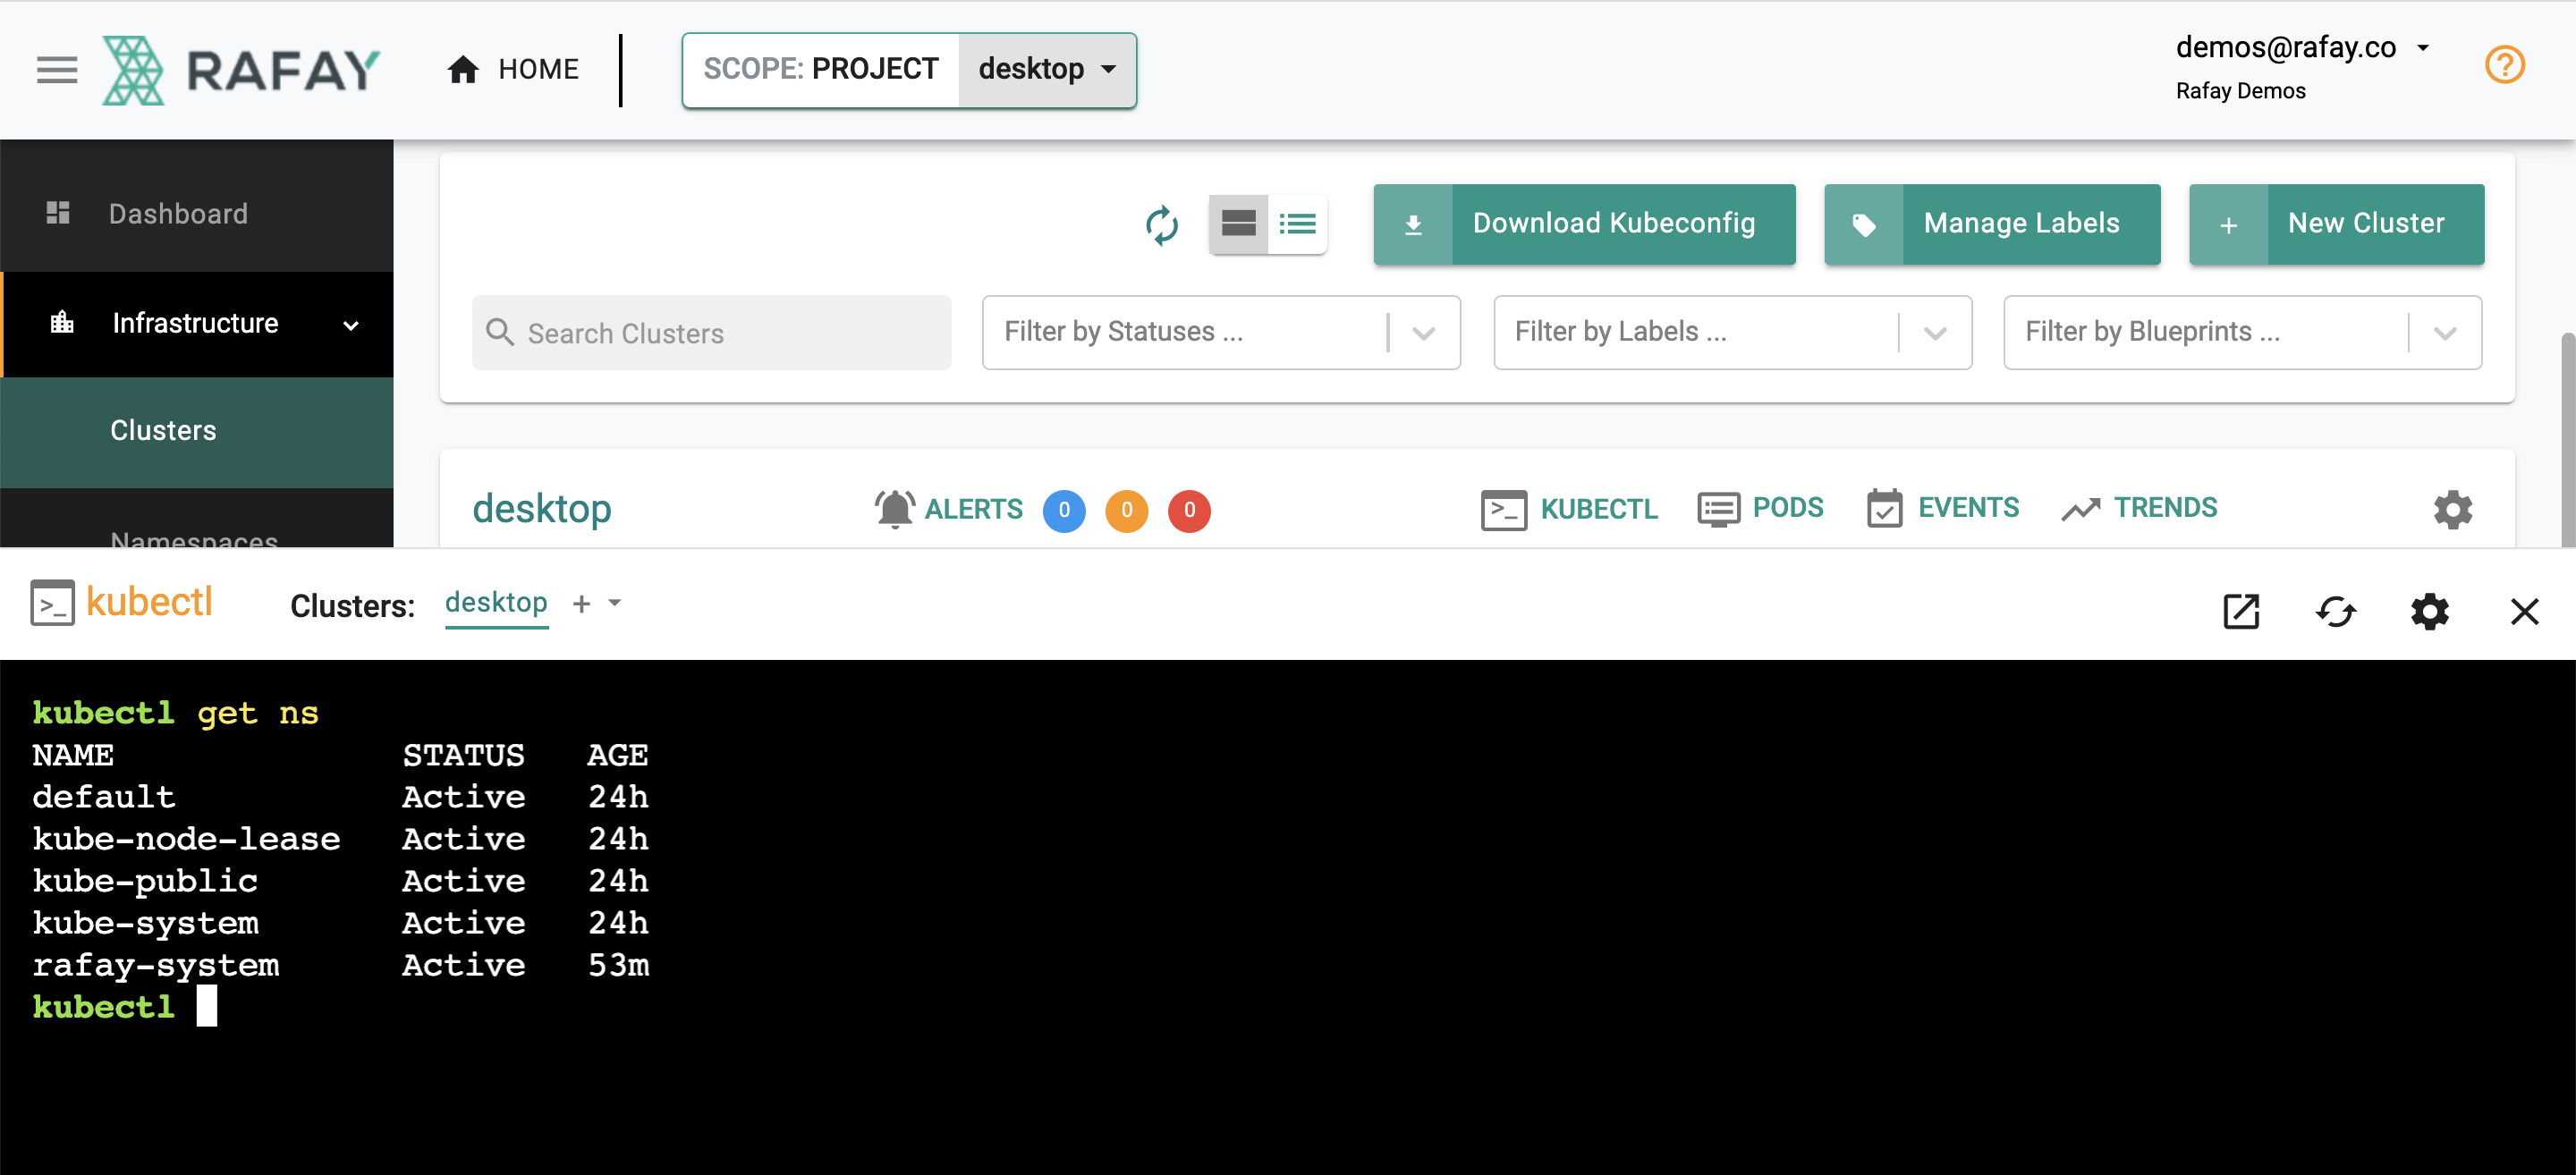
Task: Click Manage Labels button
Action: point(1992,224)
